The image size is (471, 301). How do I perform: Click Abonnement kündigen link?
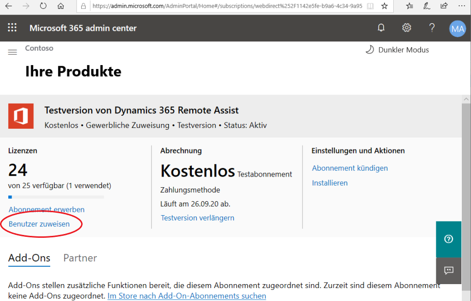pyautogui.click(x=350, y=168)
